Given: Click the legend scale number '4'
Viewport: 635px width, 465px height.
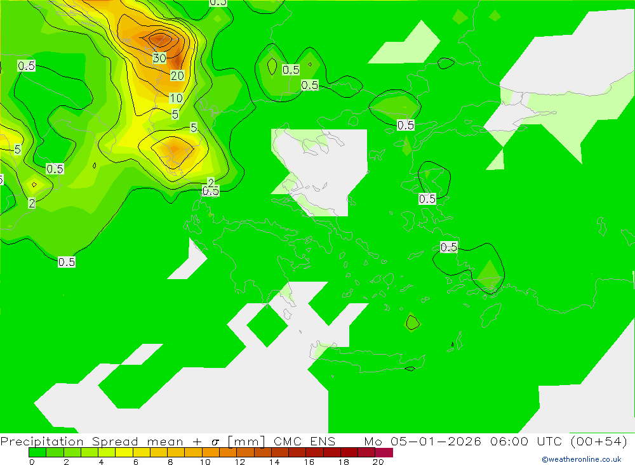Looking at the screenshot, I should [x=101, y=462].
